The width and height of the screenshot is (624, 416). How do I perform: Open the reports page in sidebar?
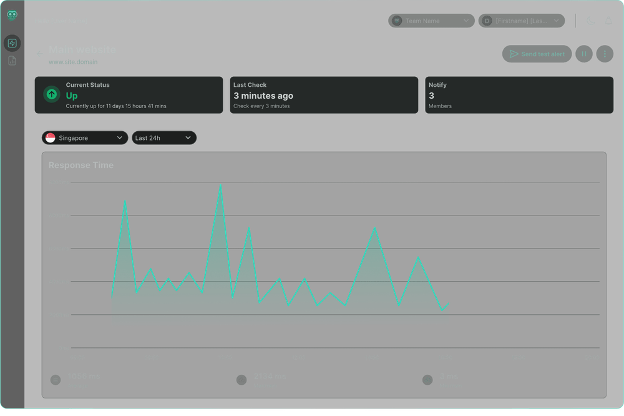coord(12,61)
